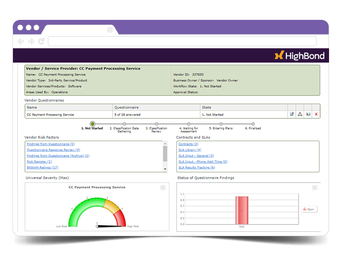Open Contracts (2) link

(x=188, y=144)
